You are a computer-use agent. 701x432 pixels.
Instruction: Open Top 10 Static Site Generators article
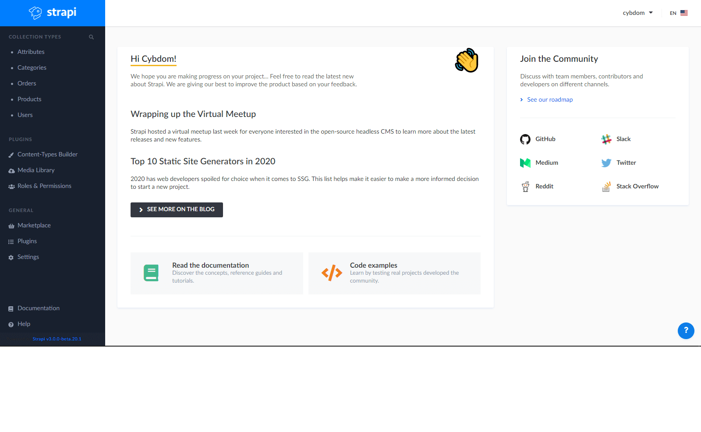203,161
